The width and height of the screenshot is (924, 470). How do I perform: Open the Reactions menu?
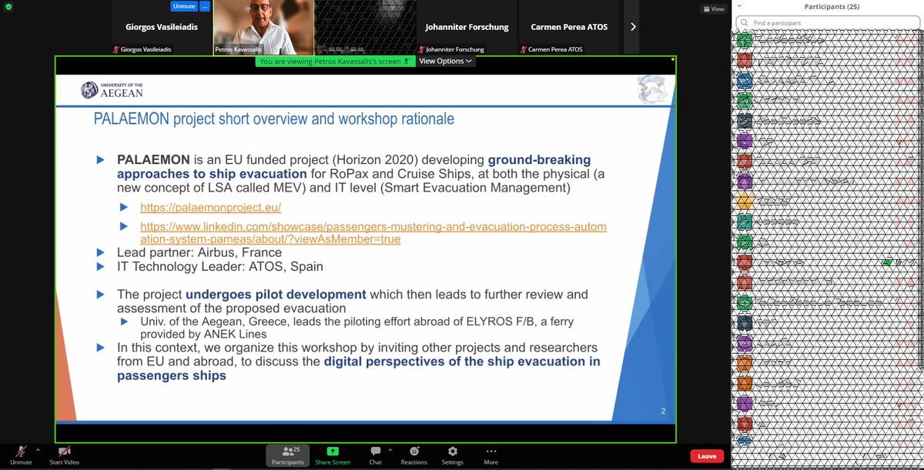tap(414, 454)
